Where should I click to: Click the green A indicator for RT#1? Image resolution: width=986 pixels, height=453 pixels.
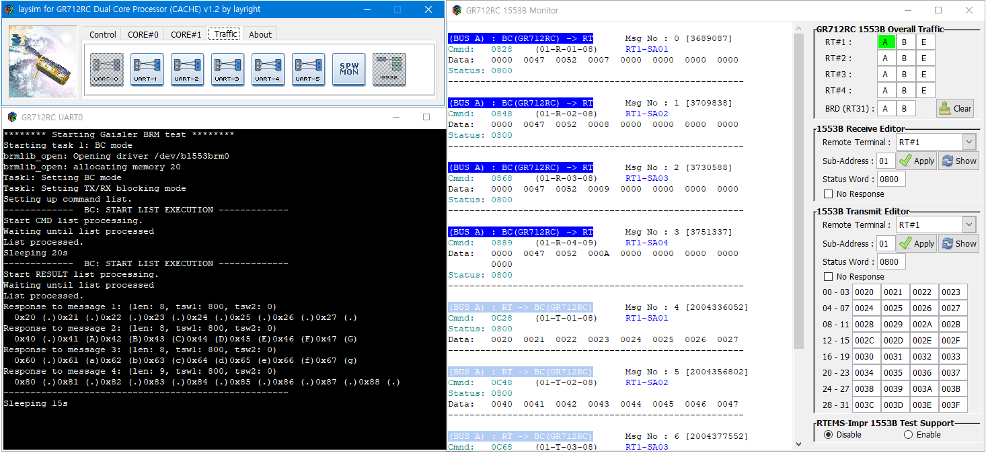[x=887, y=42]
